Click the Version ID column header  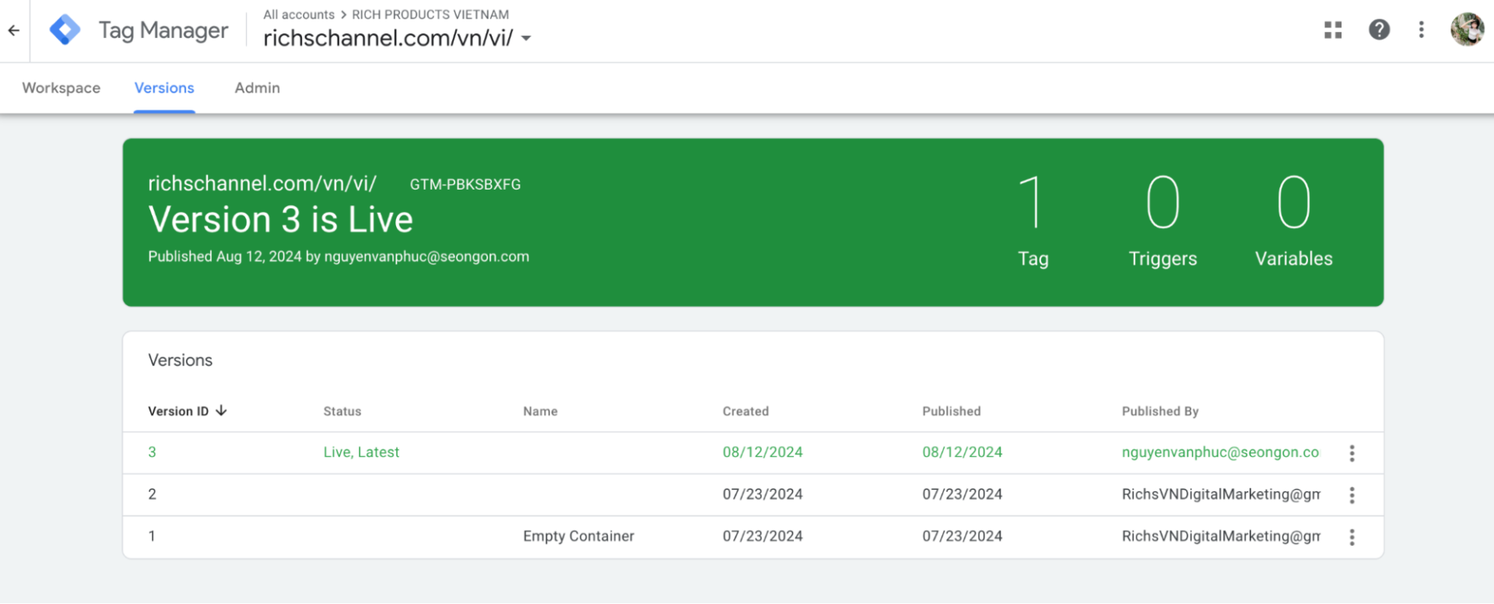(x=178, y=411)
